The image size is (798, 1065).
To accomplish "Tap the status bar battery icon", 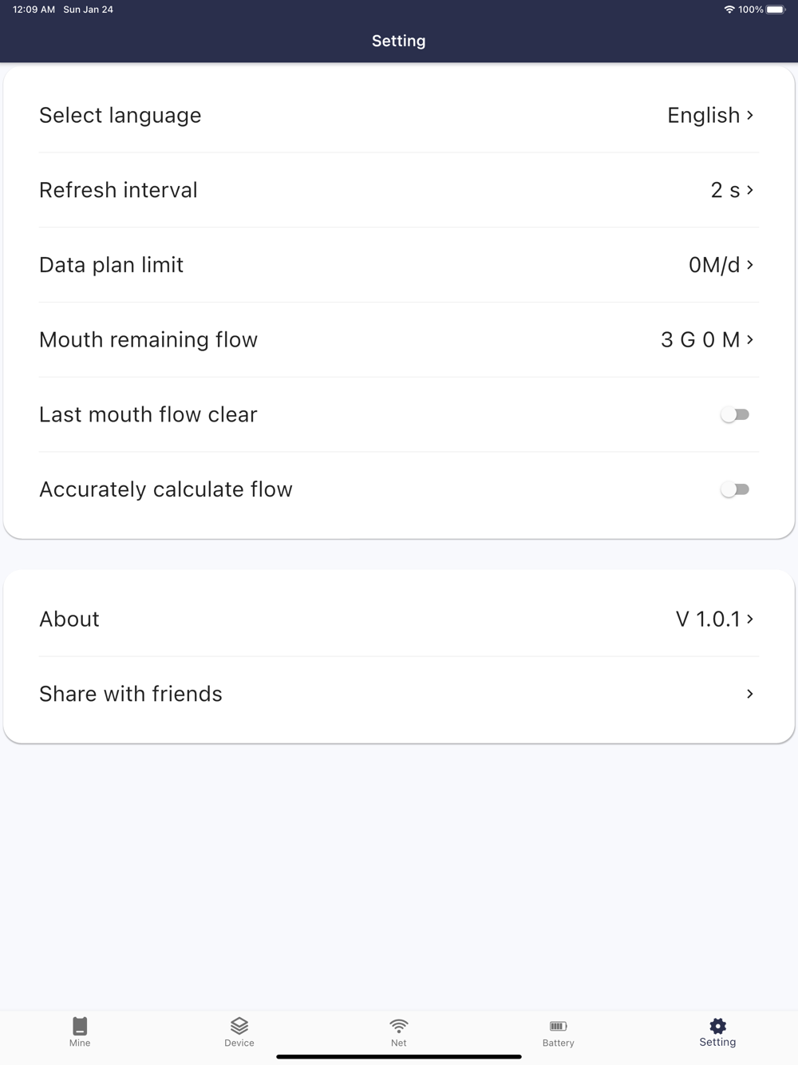I will [x=776, y=10].
